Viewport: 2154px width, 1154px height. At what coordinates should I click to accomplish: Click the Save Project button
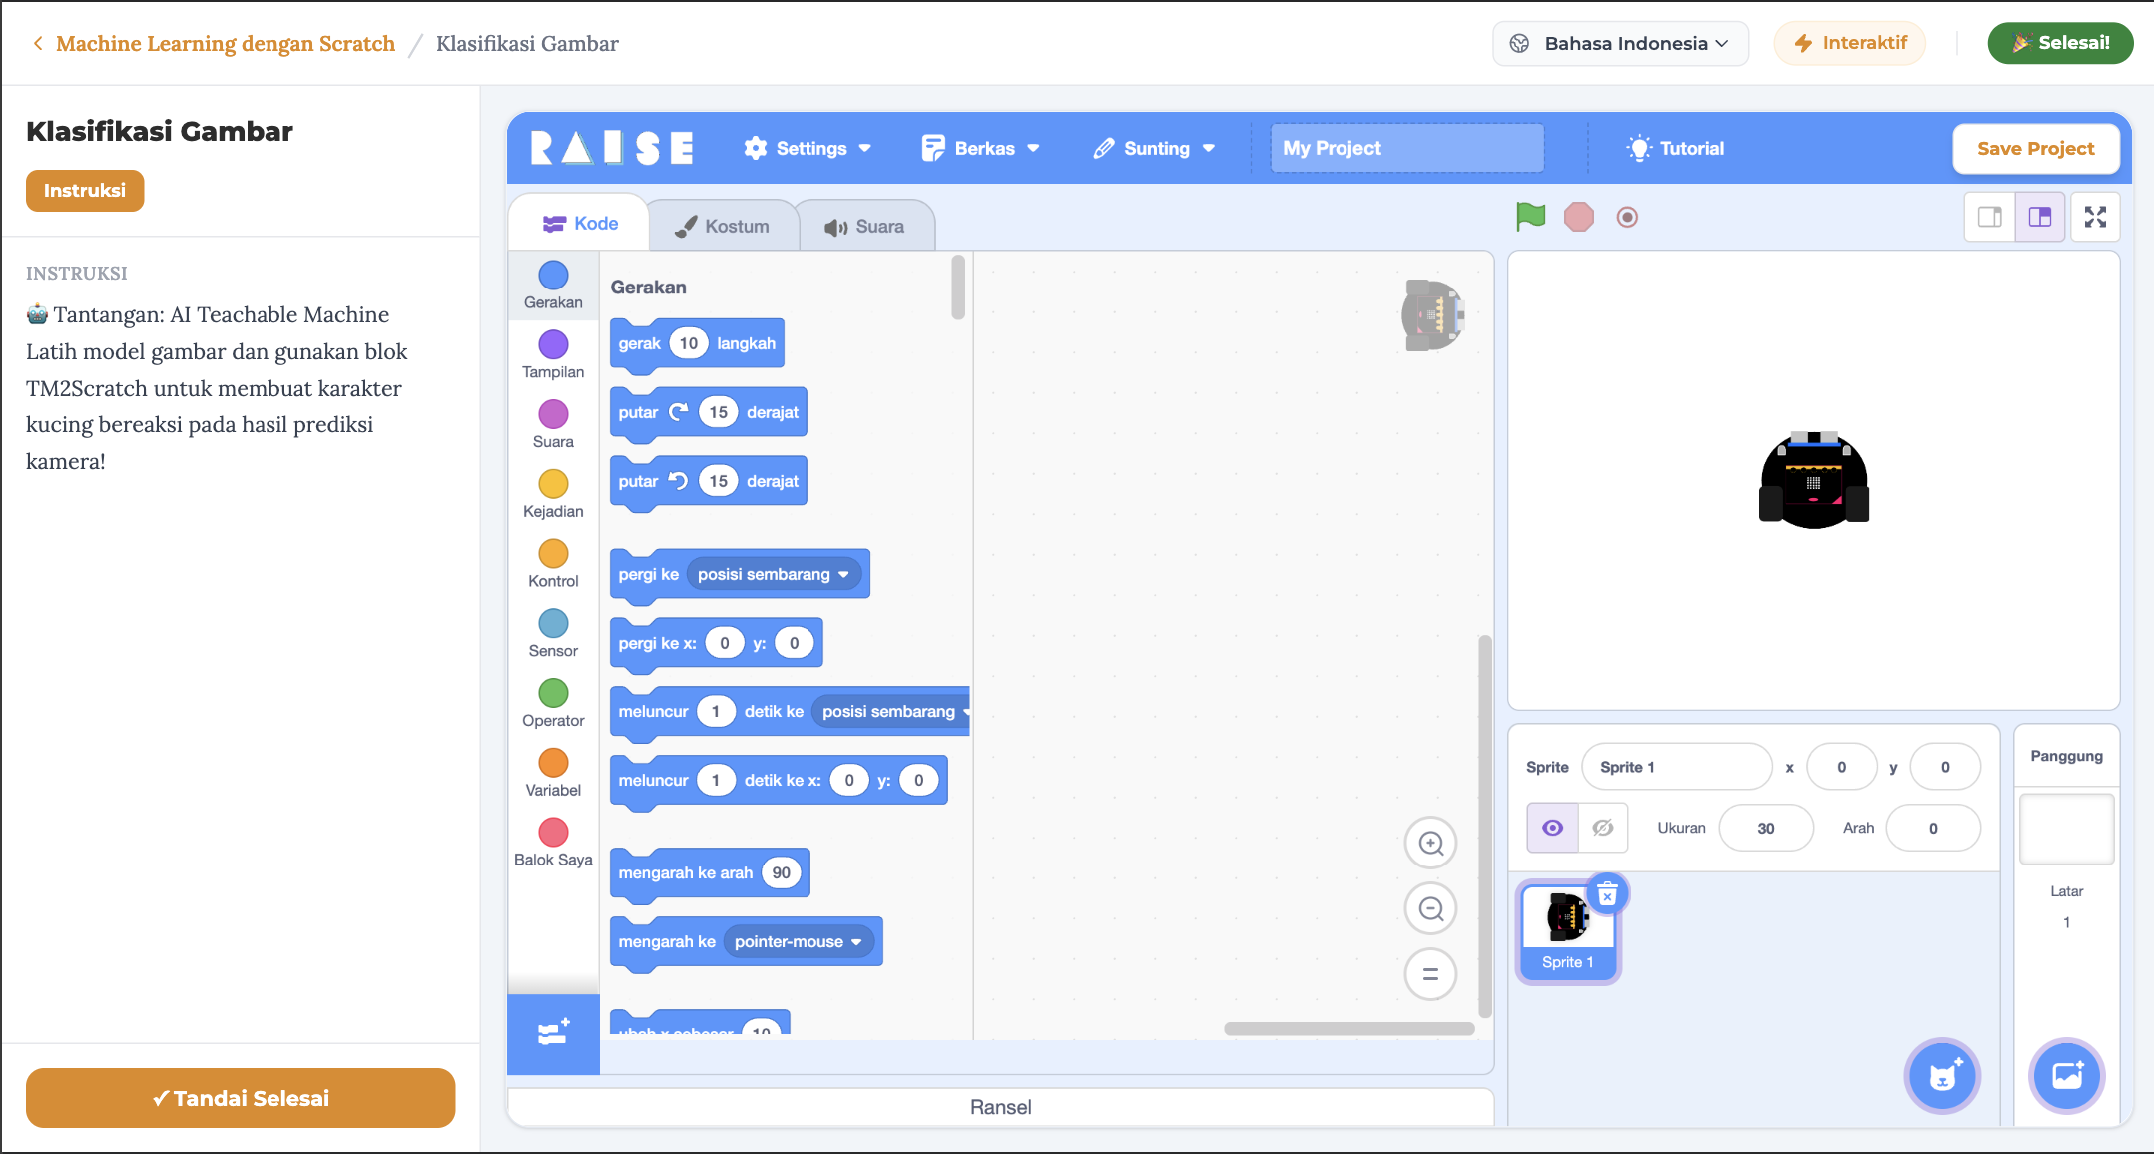pos(2036,148)
